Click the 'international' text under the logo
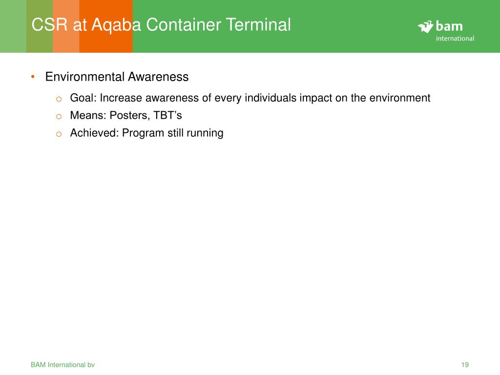Viewport: 500px width, 375px height. (x=455, y=38)
